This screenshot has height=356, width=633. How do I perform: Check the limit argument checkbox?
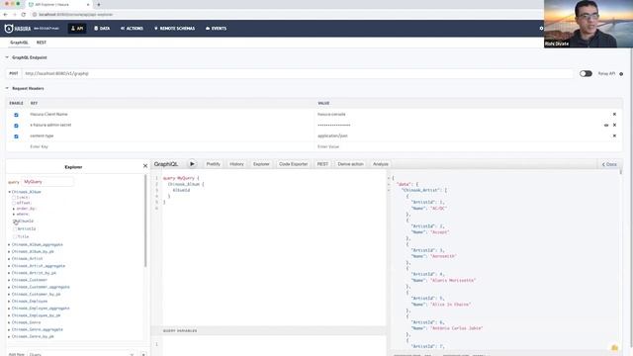[x=14, y=198]
